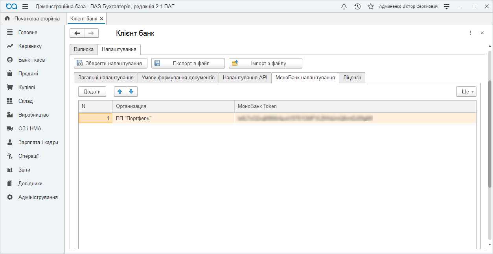This screenshot has height=254, width=493.
Task: Click the hamburger main menu icon
Action: click(x=25, y=7)
